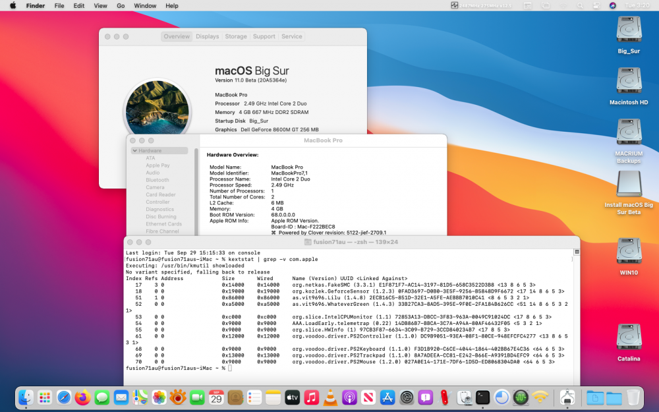659x412 pixels.
Task: Select Disc Burning in sidebar
Action: pos(161,216)
